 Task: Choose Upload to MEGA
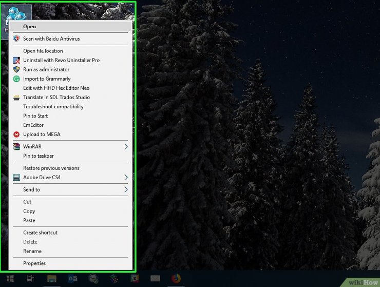tap(70, 135)
